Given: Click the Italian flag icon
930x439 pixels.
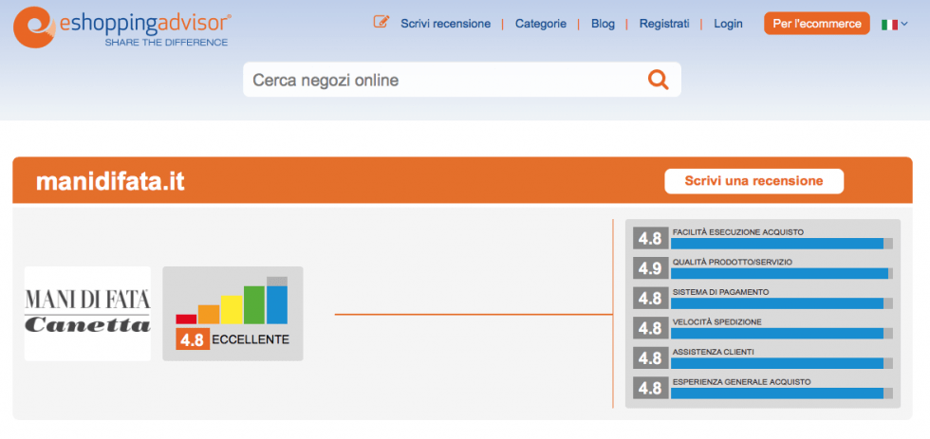Looking at the screenshot, I should [889, 24].
